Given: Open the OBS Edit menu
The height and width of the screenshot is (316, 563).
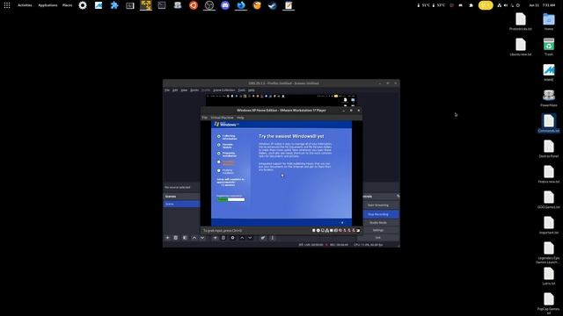Looking at the screenshot, I should (175, 90).
